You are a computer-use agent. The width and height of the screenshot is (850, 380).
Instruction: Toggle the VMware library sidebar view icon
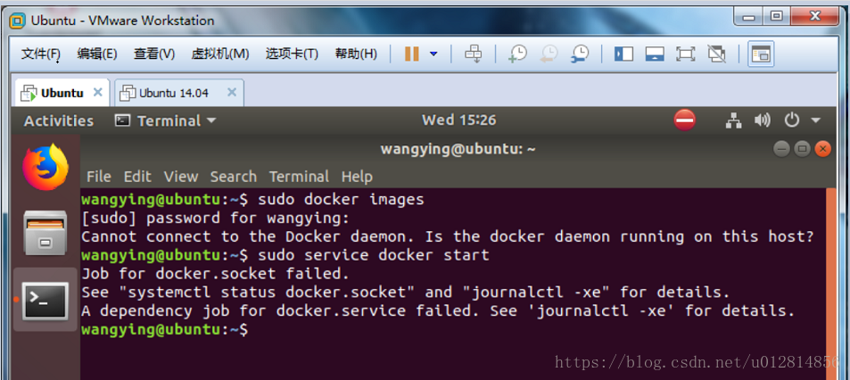click(x=623, y=54)
